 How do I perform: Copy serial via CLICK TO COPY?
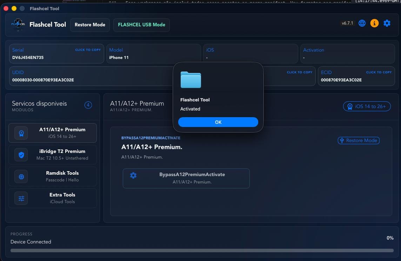(88, 50)
